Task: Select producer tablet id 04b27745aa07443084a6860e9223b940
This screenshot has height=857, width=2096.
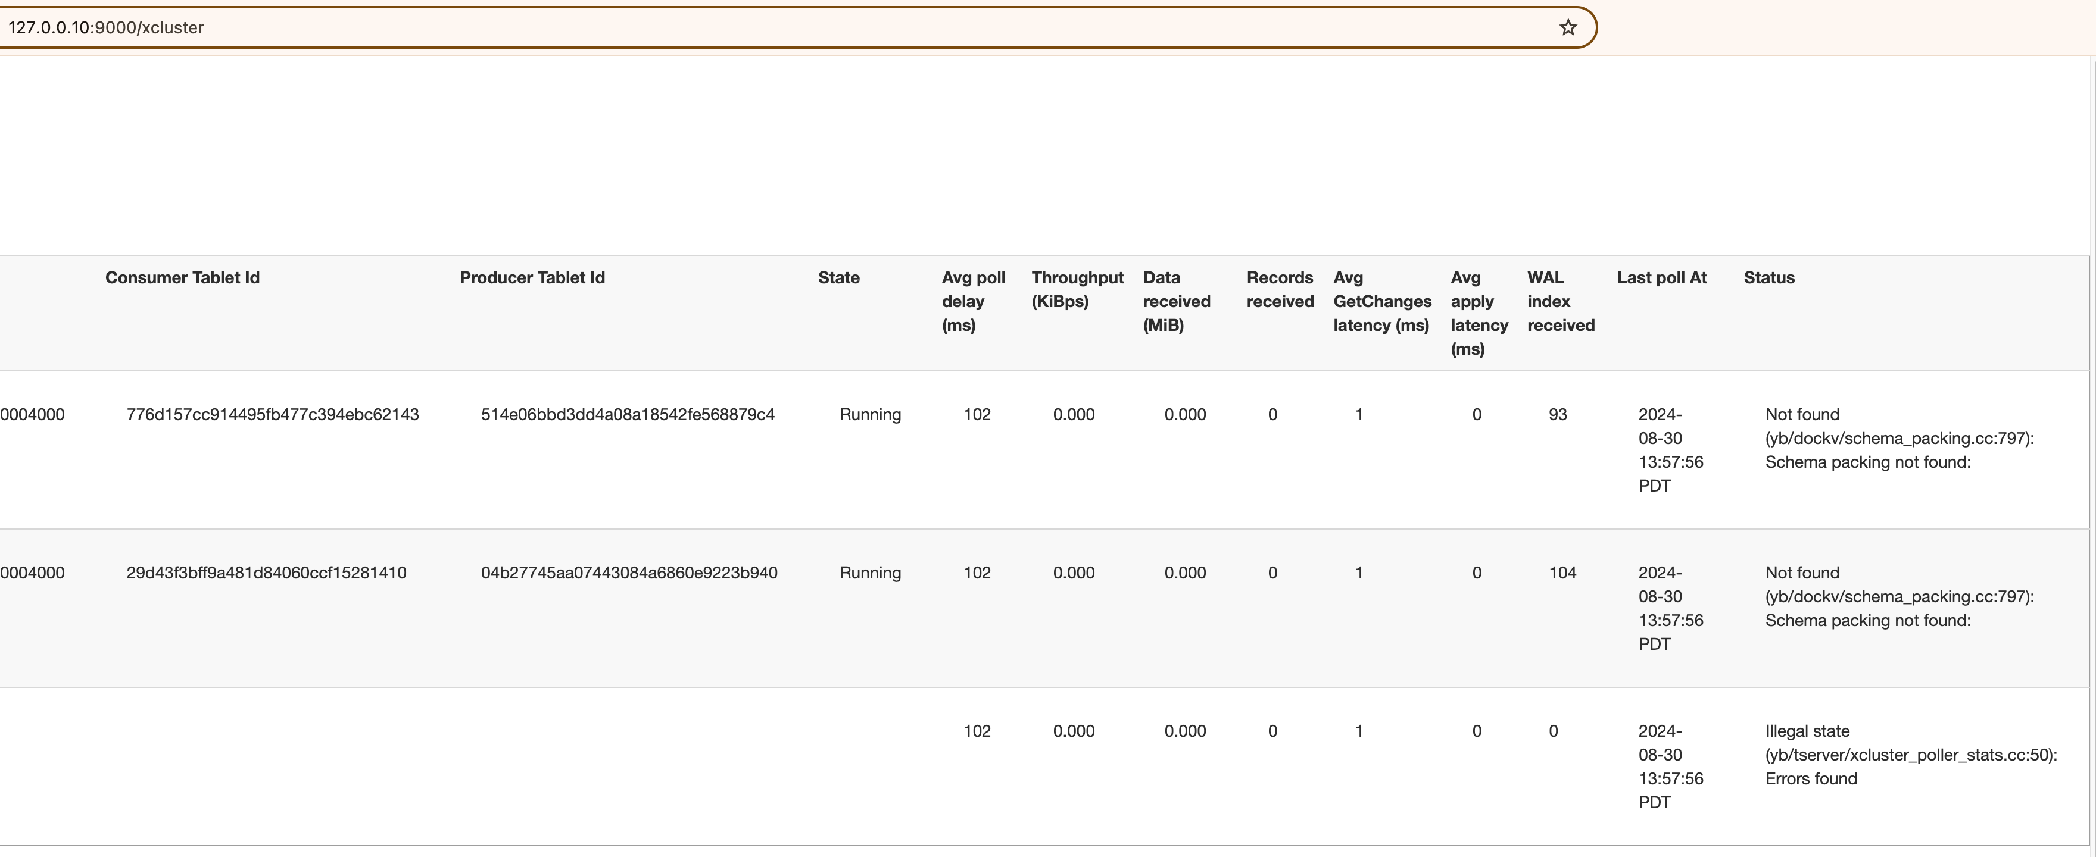Action: (629, 573)
